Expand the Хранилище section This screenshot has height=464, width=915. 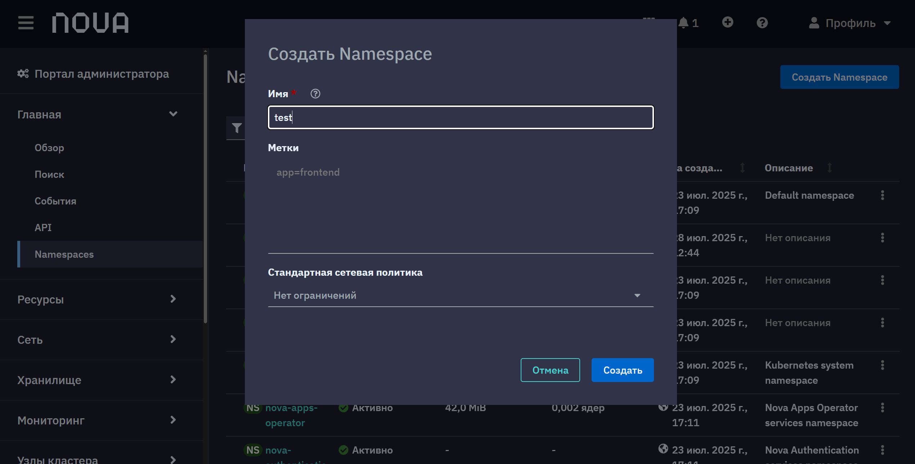[x=97, y=380]
